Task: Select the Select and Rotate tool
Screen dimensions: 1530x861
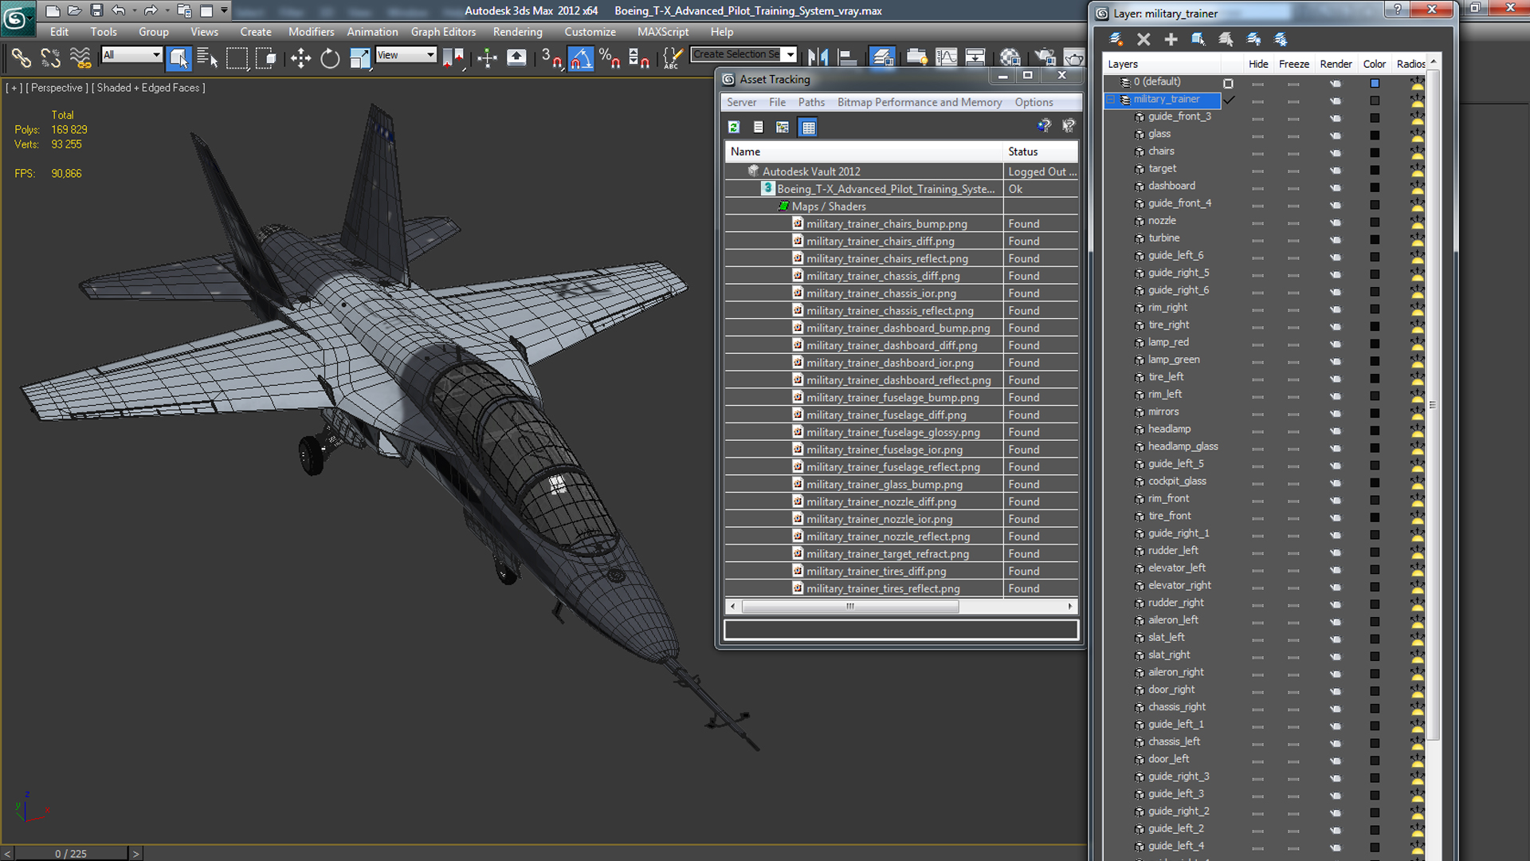Action: (330, 57)
